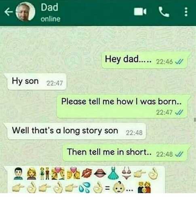This screenshot has width=196, height=202.
Task: Tap the bikini emoji
Action: click(126, 173)
